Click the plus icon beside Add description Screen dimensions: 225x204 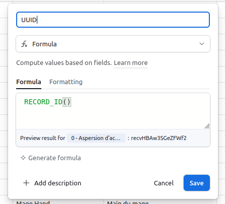(x=26, y=183)
